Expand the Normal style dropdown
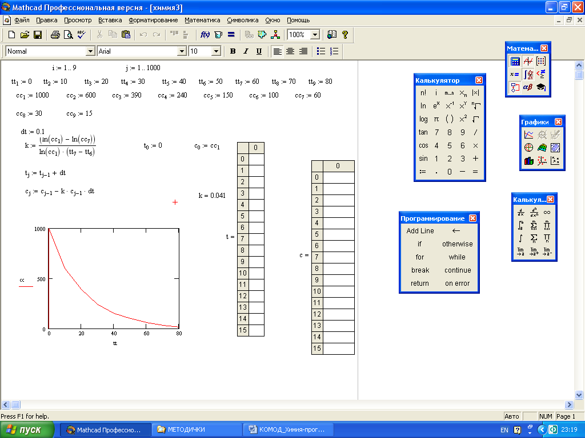This screenshot has height=438, width=585. [x=90, y=51]
